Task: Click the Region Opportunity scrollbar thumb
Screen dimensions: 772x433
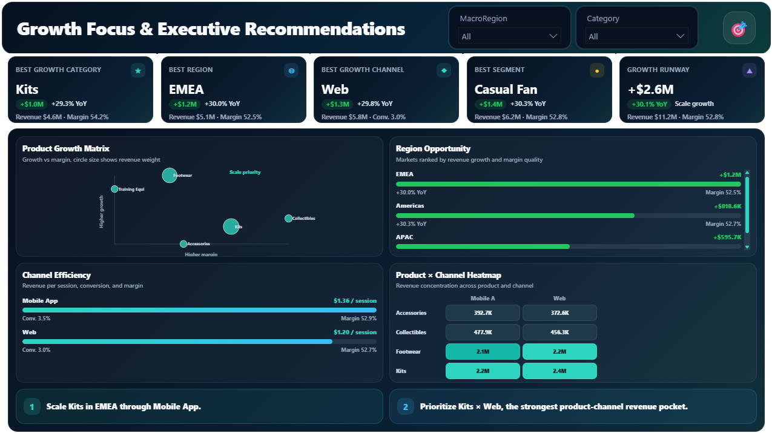Action: click(x=747, y=205)
